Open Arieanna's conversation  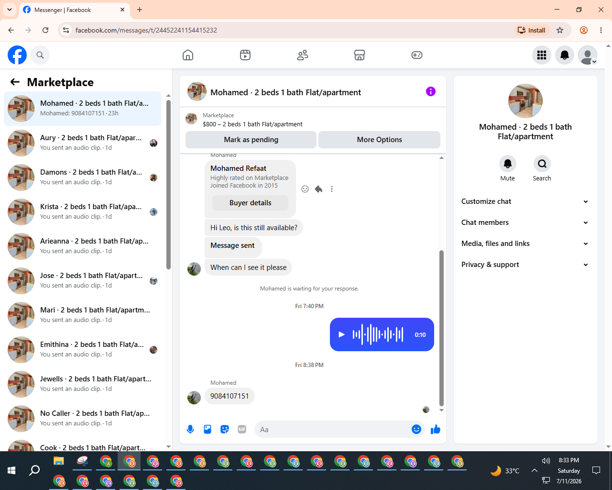(x=82, y=246)
